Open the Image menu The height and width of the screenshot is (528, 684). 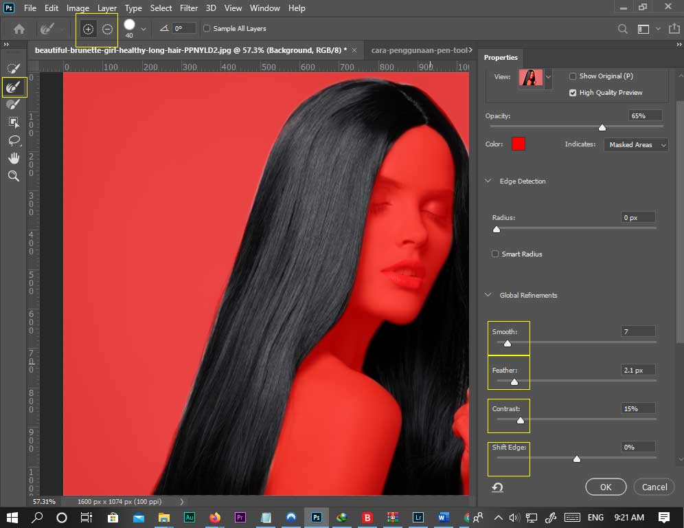point(78,8)
